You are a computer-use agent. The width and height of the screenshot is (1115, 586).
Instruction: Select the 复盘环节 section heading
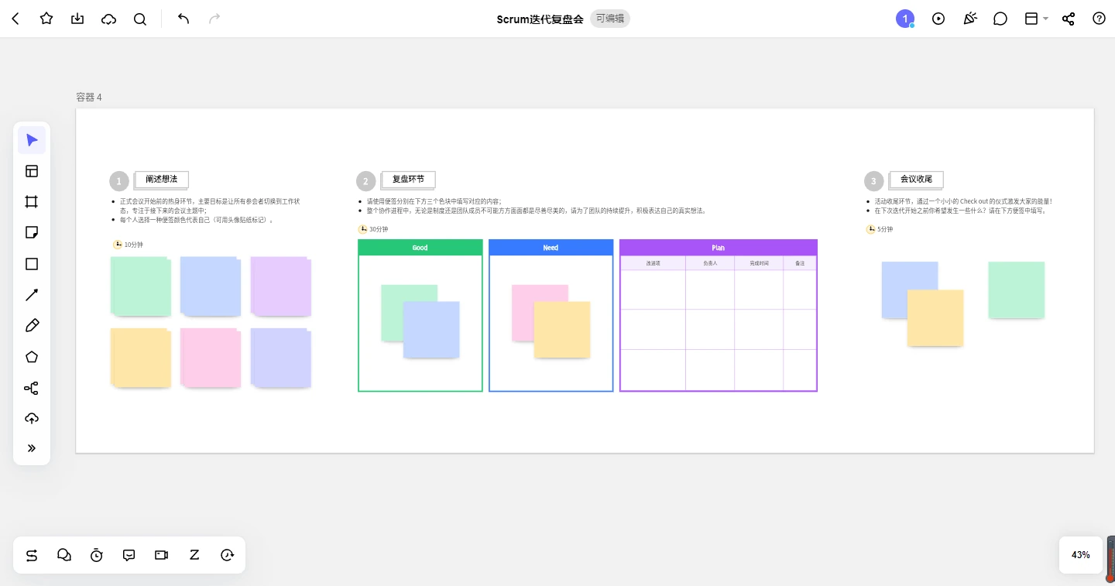[x=408, y=180]
